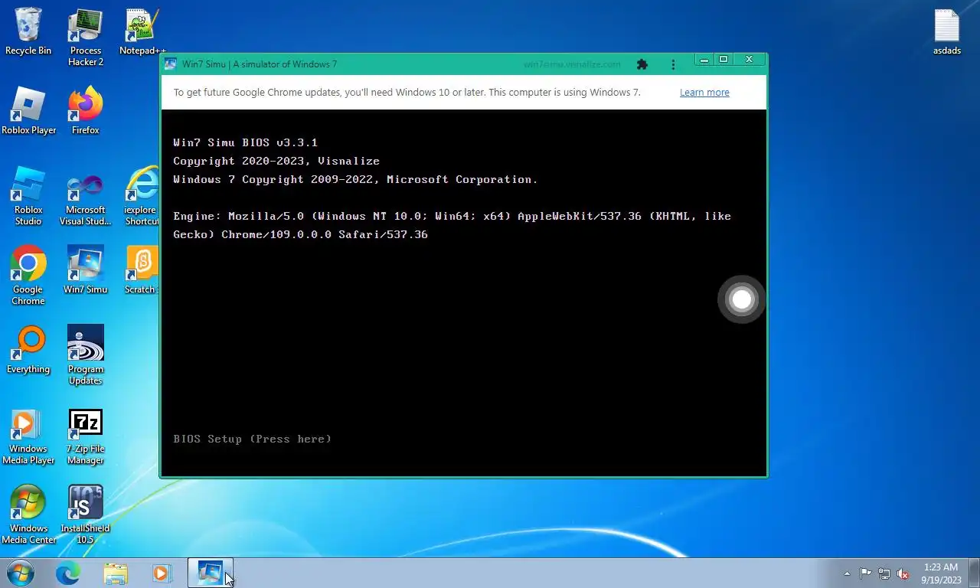Image resolution: width=980 pixels, height=588 pixels.
Task: Click the Windows 7 Microsoft Corporation copyright line
Action: [355, 179]
